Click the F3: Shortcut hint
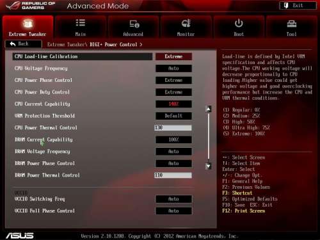 237,193
